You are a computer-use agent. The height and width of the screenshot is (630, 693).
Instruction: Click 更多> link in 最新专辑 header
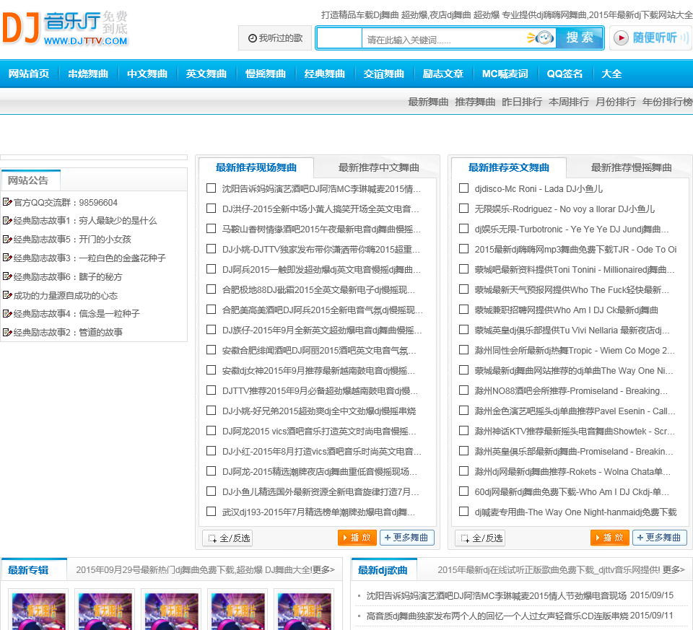(323, 569)
